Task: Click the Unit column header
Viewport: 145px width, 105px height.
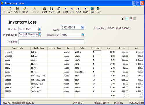Action: point(69,48)
